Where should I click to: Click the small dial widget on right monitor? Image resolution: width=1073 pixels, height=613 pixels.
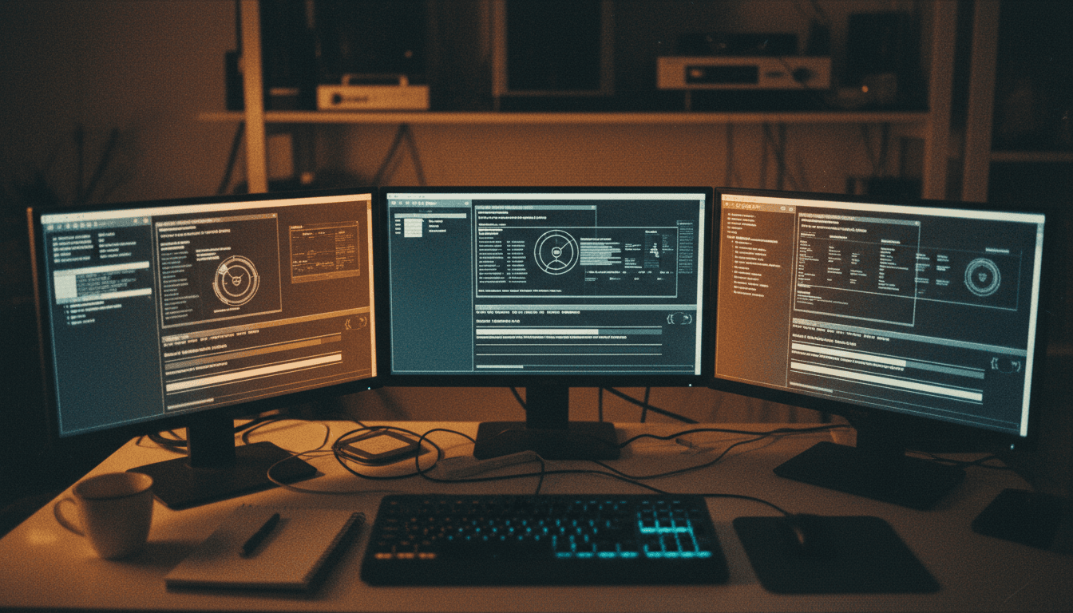pyautogui.click(x=981, y=277)
